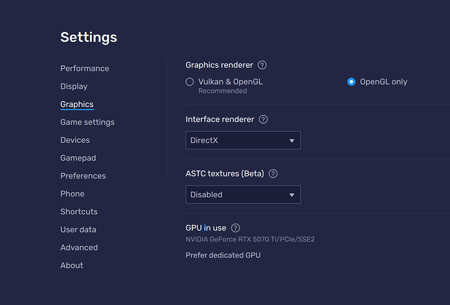Open Preferences settings tab

click(83, 176)
